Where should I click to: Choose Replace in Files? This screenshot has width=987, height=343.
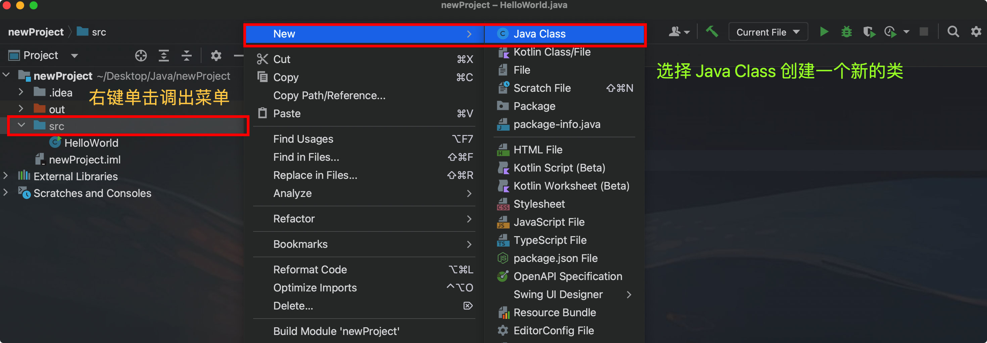364,175
